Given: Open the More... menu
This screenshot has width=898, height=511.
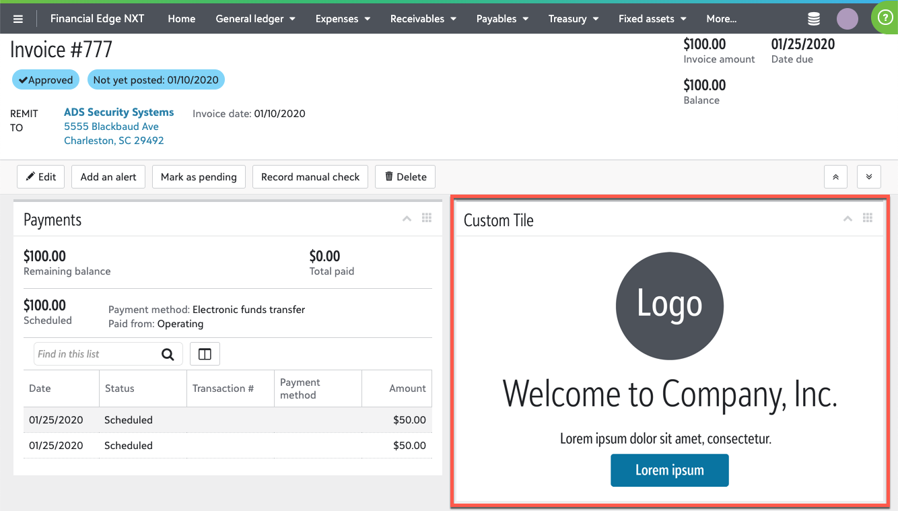Looking at the screenshot, I should (721, 19).
